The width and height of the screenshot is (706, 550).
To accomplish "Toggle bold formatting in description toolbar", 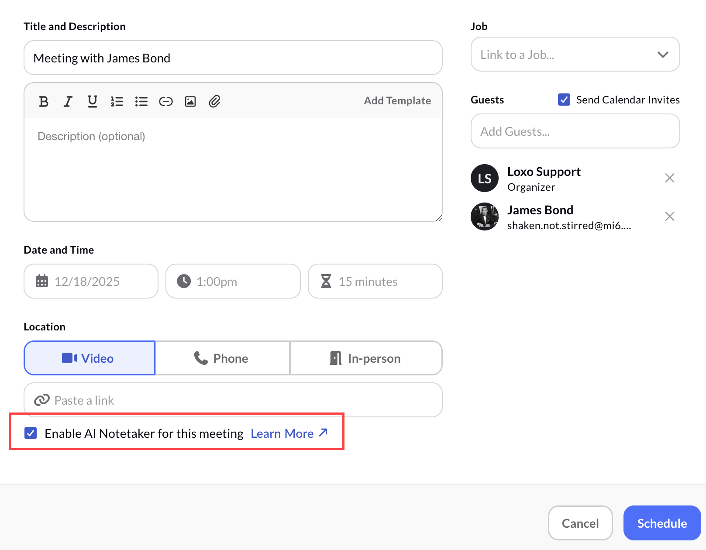I will 43,101.
